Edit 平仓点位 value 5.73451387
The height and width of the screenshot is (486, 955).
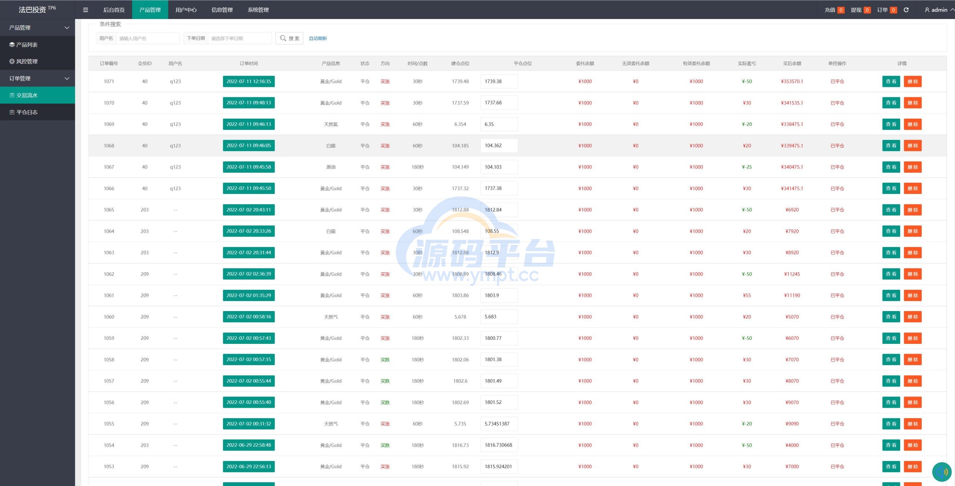click(x=499, y=424)
